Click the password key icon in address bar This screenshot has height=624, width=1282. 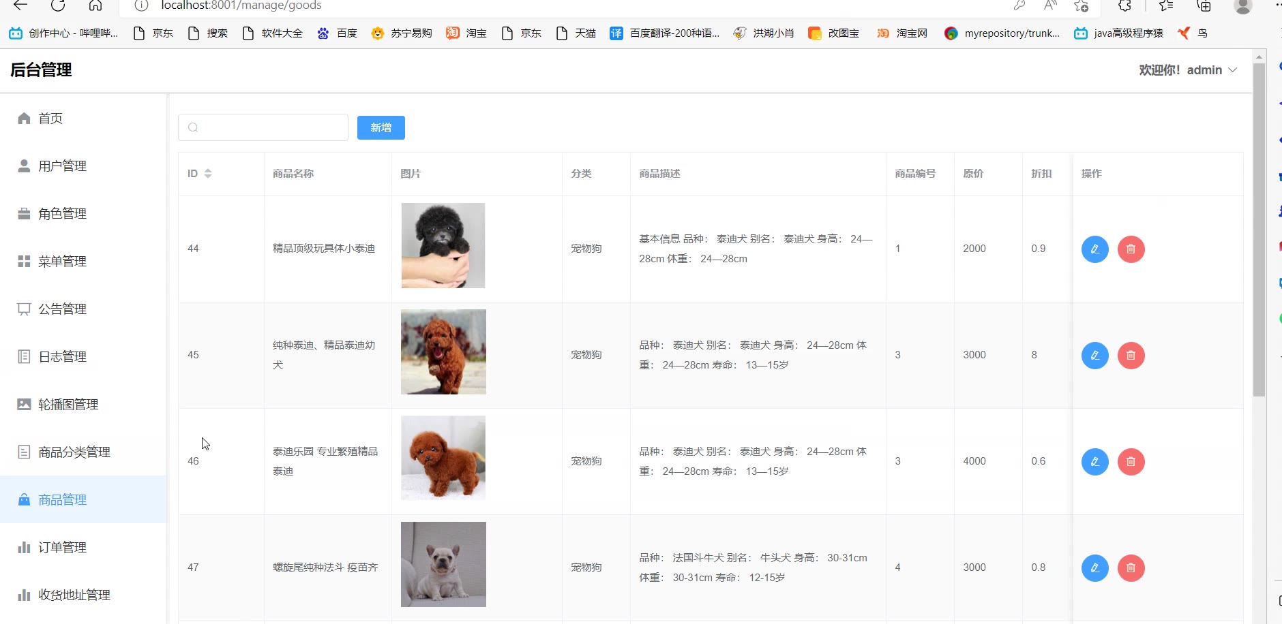click(x=1019, y=5)
